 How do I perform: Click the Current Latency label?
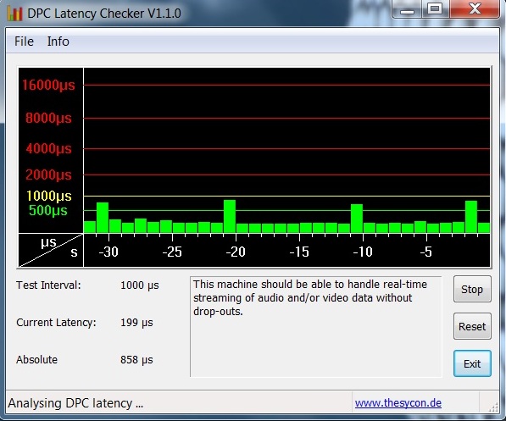(x=56, y=322)
